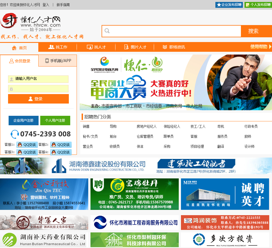Open the 首页 navigation tab

[19, 48]
